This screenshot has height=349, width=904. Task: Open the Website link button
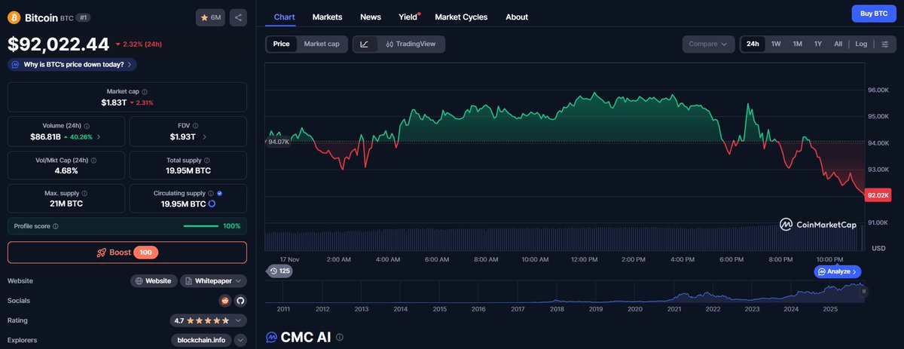tap(154, 280)
